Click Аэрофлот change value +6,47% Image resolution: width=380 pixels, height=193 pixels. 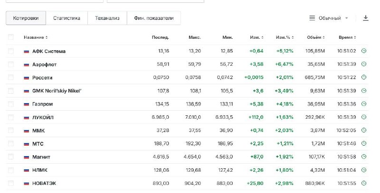284,64
